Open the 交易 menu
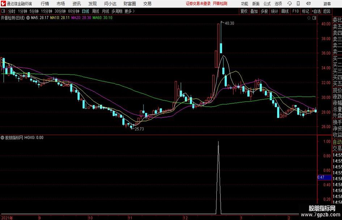Screen dimensions: 342x220 147,4
